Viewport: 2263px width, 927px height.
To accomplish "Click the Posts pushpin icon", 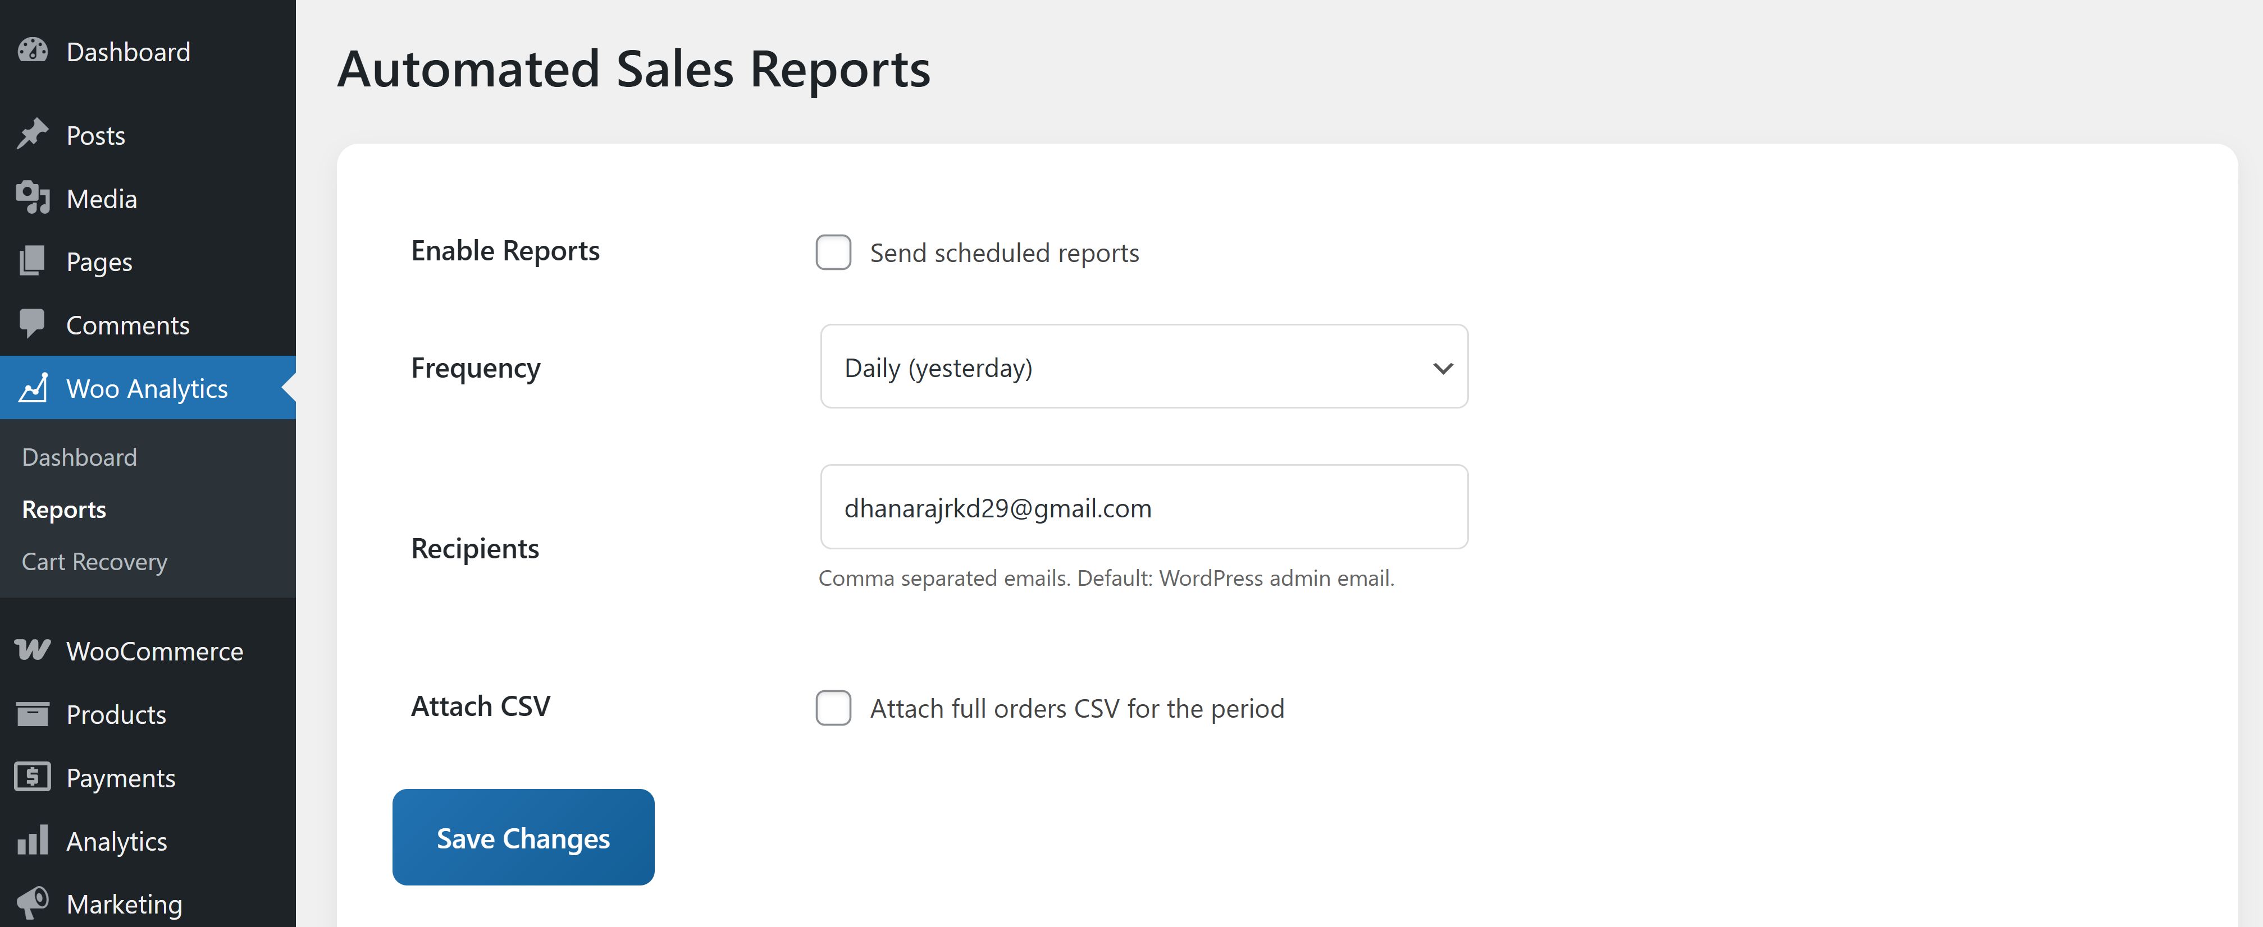I will click(33, 134).
